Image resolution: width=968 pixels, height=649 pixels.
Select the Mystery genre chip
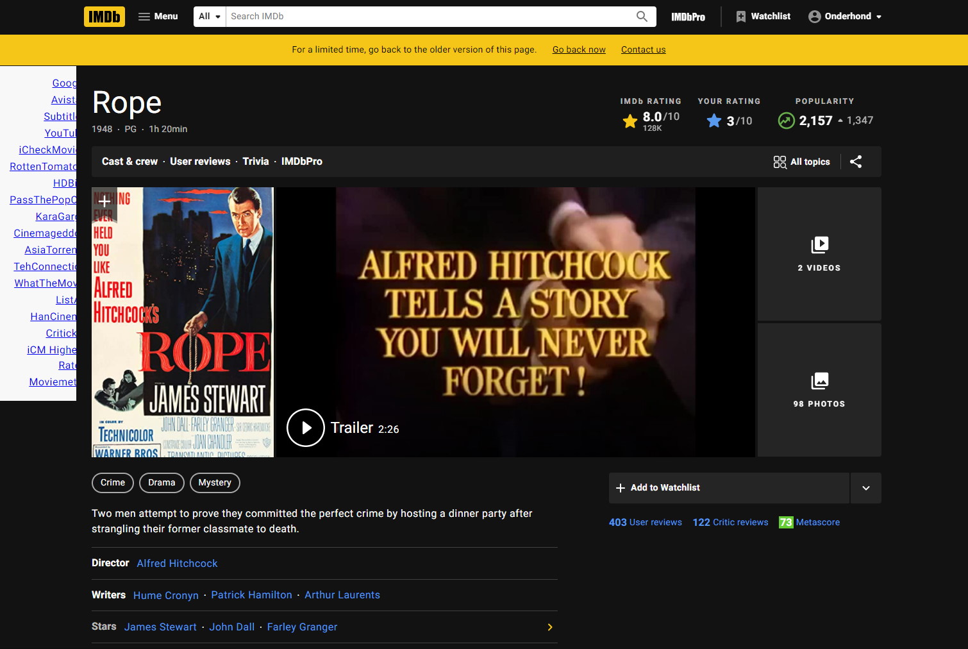coord(215,483)
